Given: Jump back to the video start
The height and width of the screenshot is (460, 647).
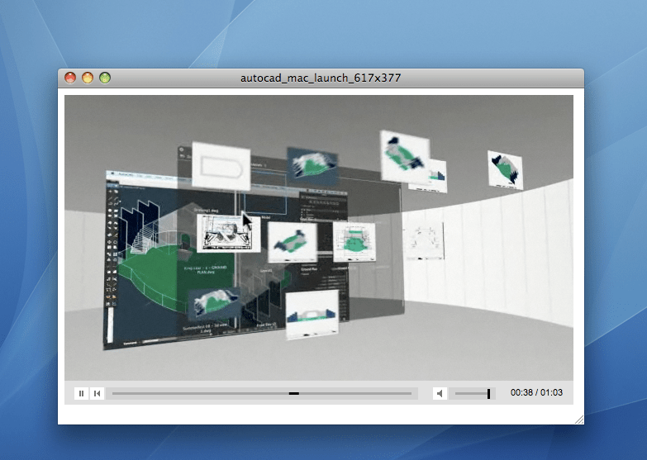Looking at the screenshot, I should click(97, 393).
